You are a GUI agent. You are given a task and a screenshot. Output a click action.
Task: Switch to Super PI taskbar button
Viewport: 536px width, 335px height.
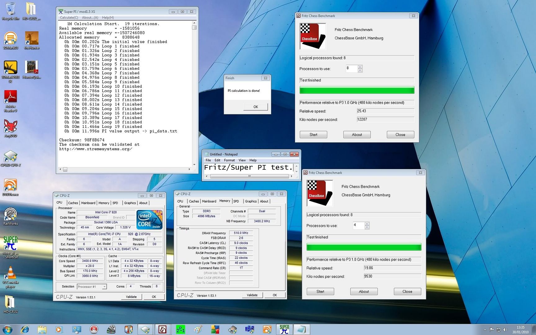284,329
